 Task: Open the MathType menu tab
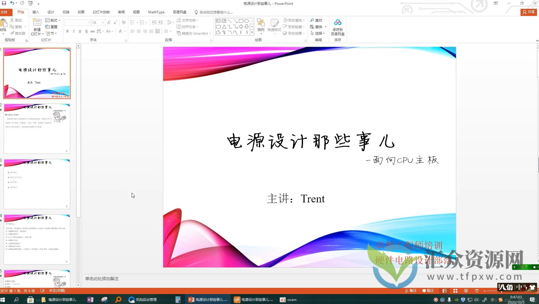[156, 12]
